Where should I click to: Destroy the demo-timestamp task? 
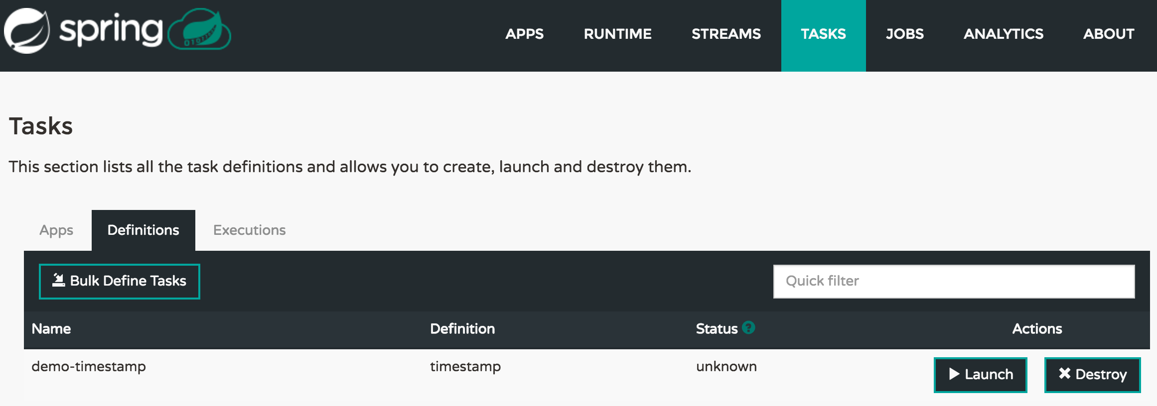click(1092, 375)
